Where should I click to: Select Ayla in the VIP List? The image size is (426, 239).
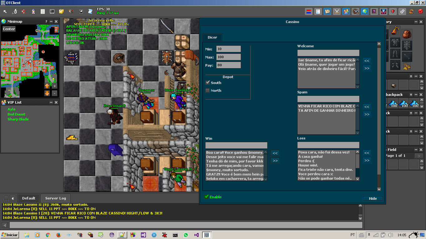pos(12,109)
